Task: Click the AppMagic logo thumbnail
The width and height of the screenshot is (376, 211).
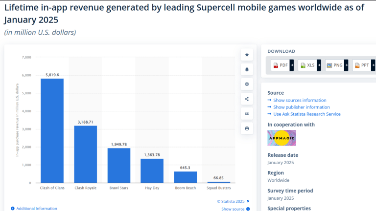Action: (x=282, y=138)
